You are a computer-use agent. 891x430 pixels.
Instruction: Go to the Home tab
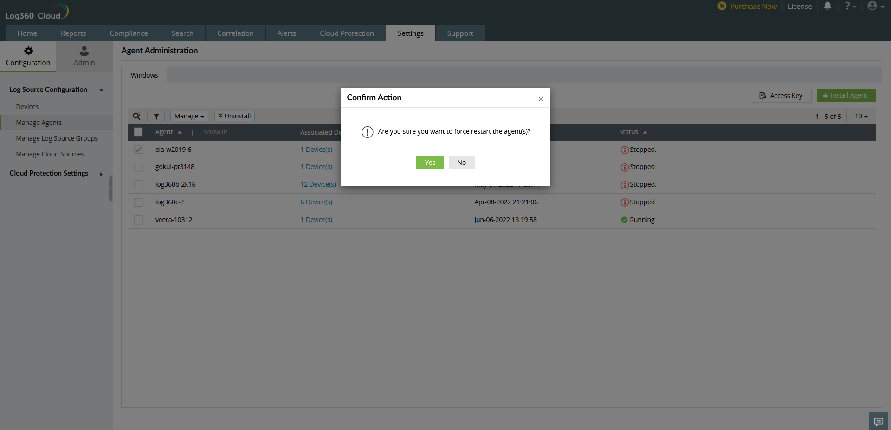pyautogui.click(x=27, y=33)
